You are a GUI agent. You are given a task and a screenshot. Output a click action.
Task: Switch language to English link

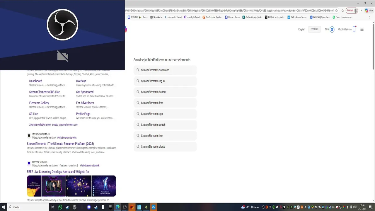point(302,29)
